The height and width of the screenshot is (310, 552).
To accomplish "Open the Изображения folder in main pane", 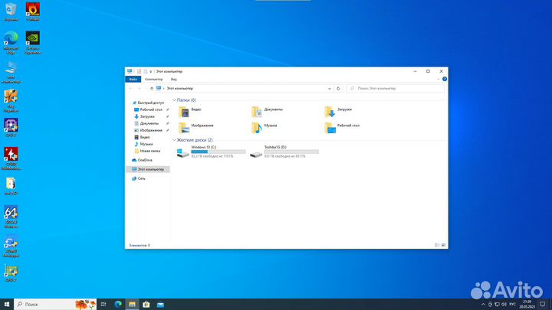I will (x=183, y=126).
